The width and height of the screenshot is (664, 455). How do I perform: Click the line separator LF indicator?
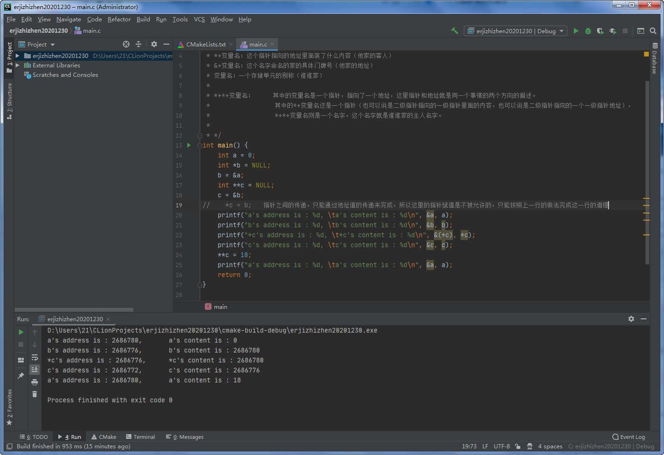tap(485, 446)
